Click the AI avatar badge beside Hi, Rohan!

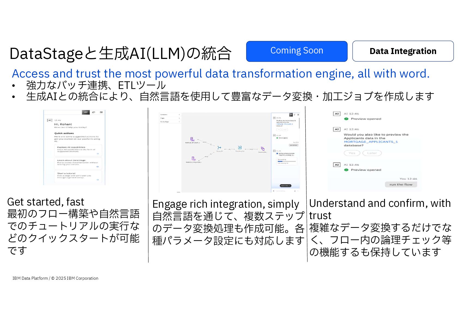[x=50, y=120]
